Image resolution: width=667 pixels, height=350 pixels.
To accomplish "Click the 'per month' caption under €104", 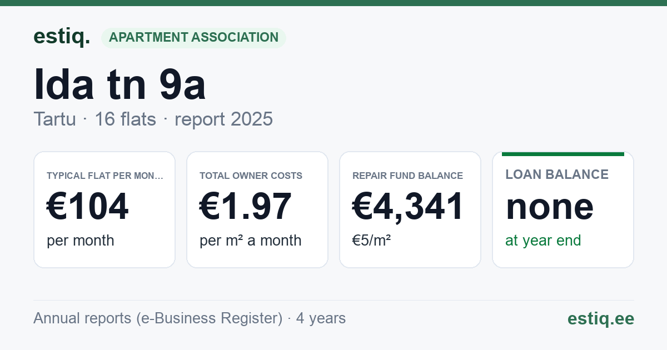I will (x=80, y=241).
